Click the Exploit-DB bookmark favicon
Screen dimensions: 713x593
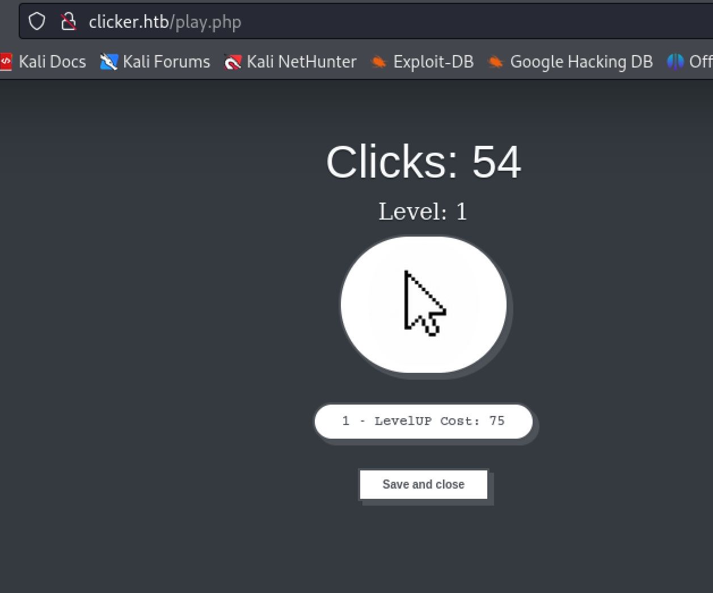click(379, 62)
